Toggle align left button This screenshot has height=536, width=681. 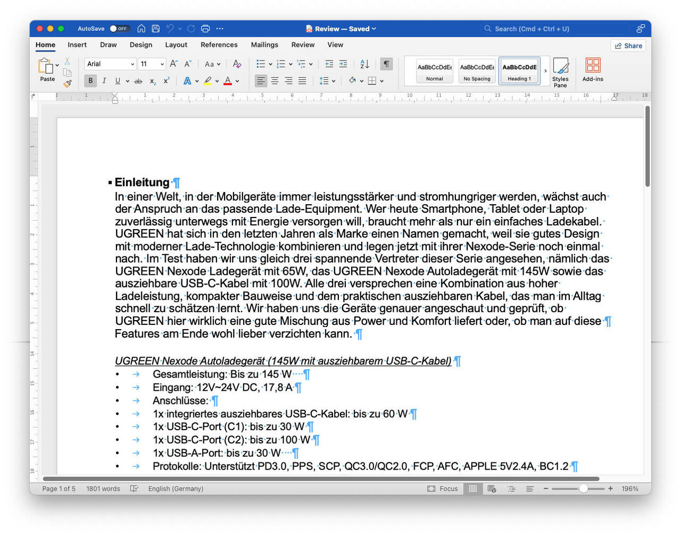(261, 81)
